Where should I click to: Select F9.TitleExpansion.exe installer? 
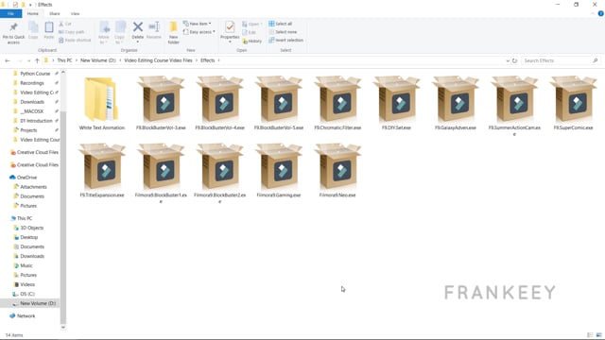[x=102, y=170]
